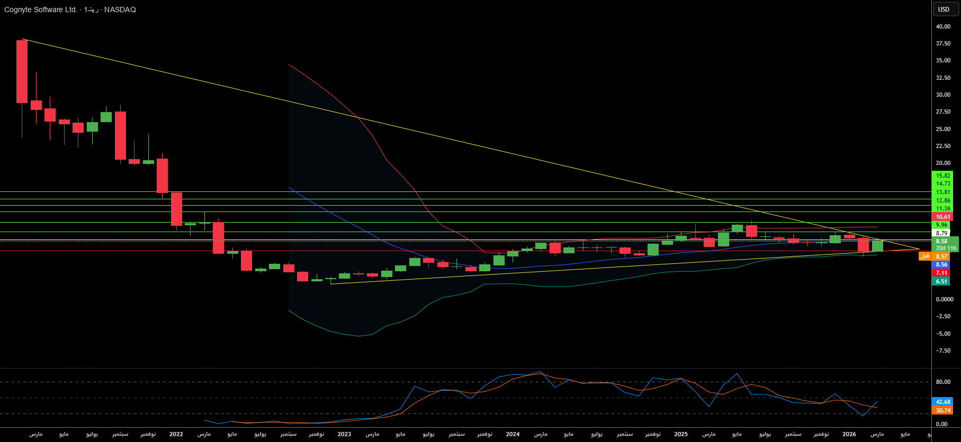
Task: Click the orange 30.74 indicator value label
Action: click(942, 410)
